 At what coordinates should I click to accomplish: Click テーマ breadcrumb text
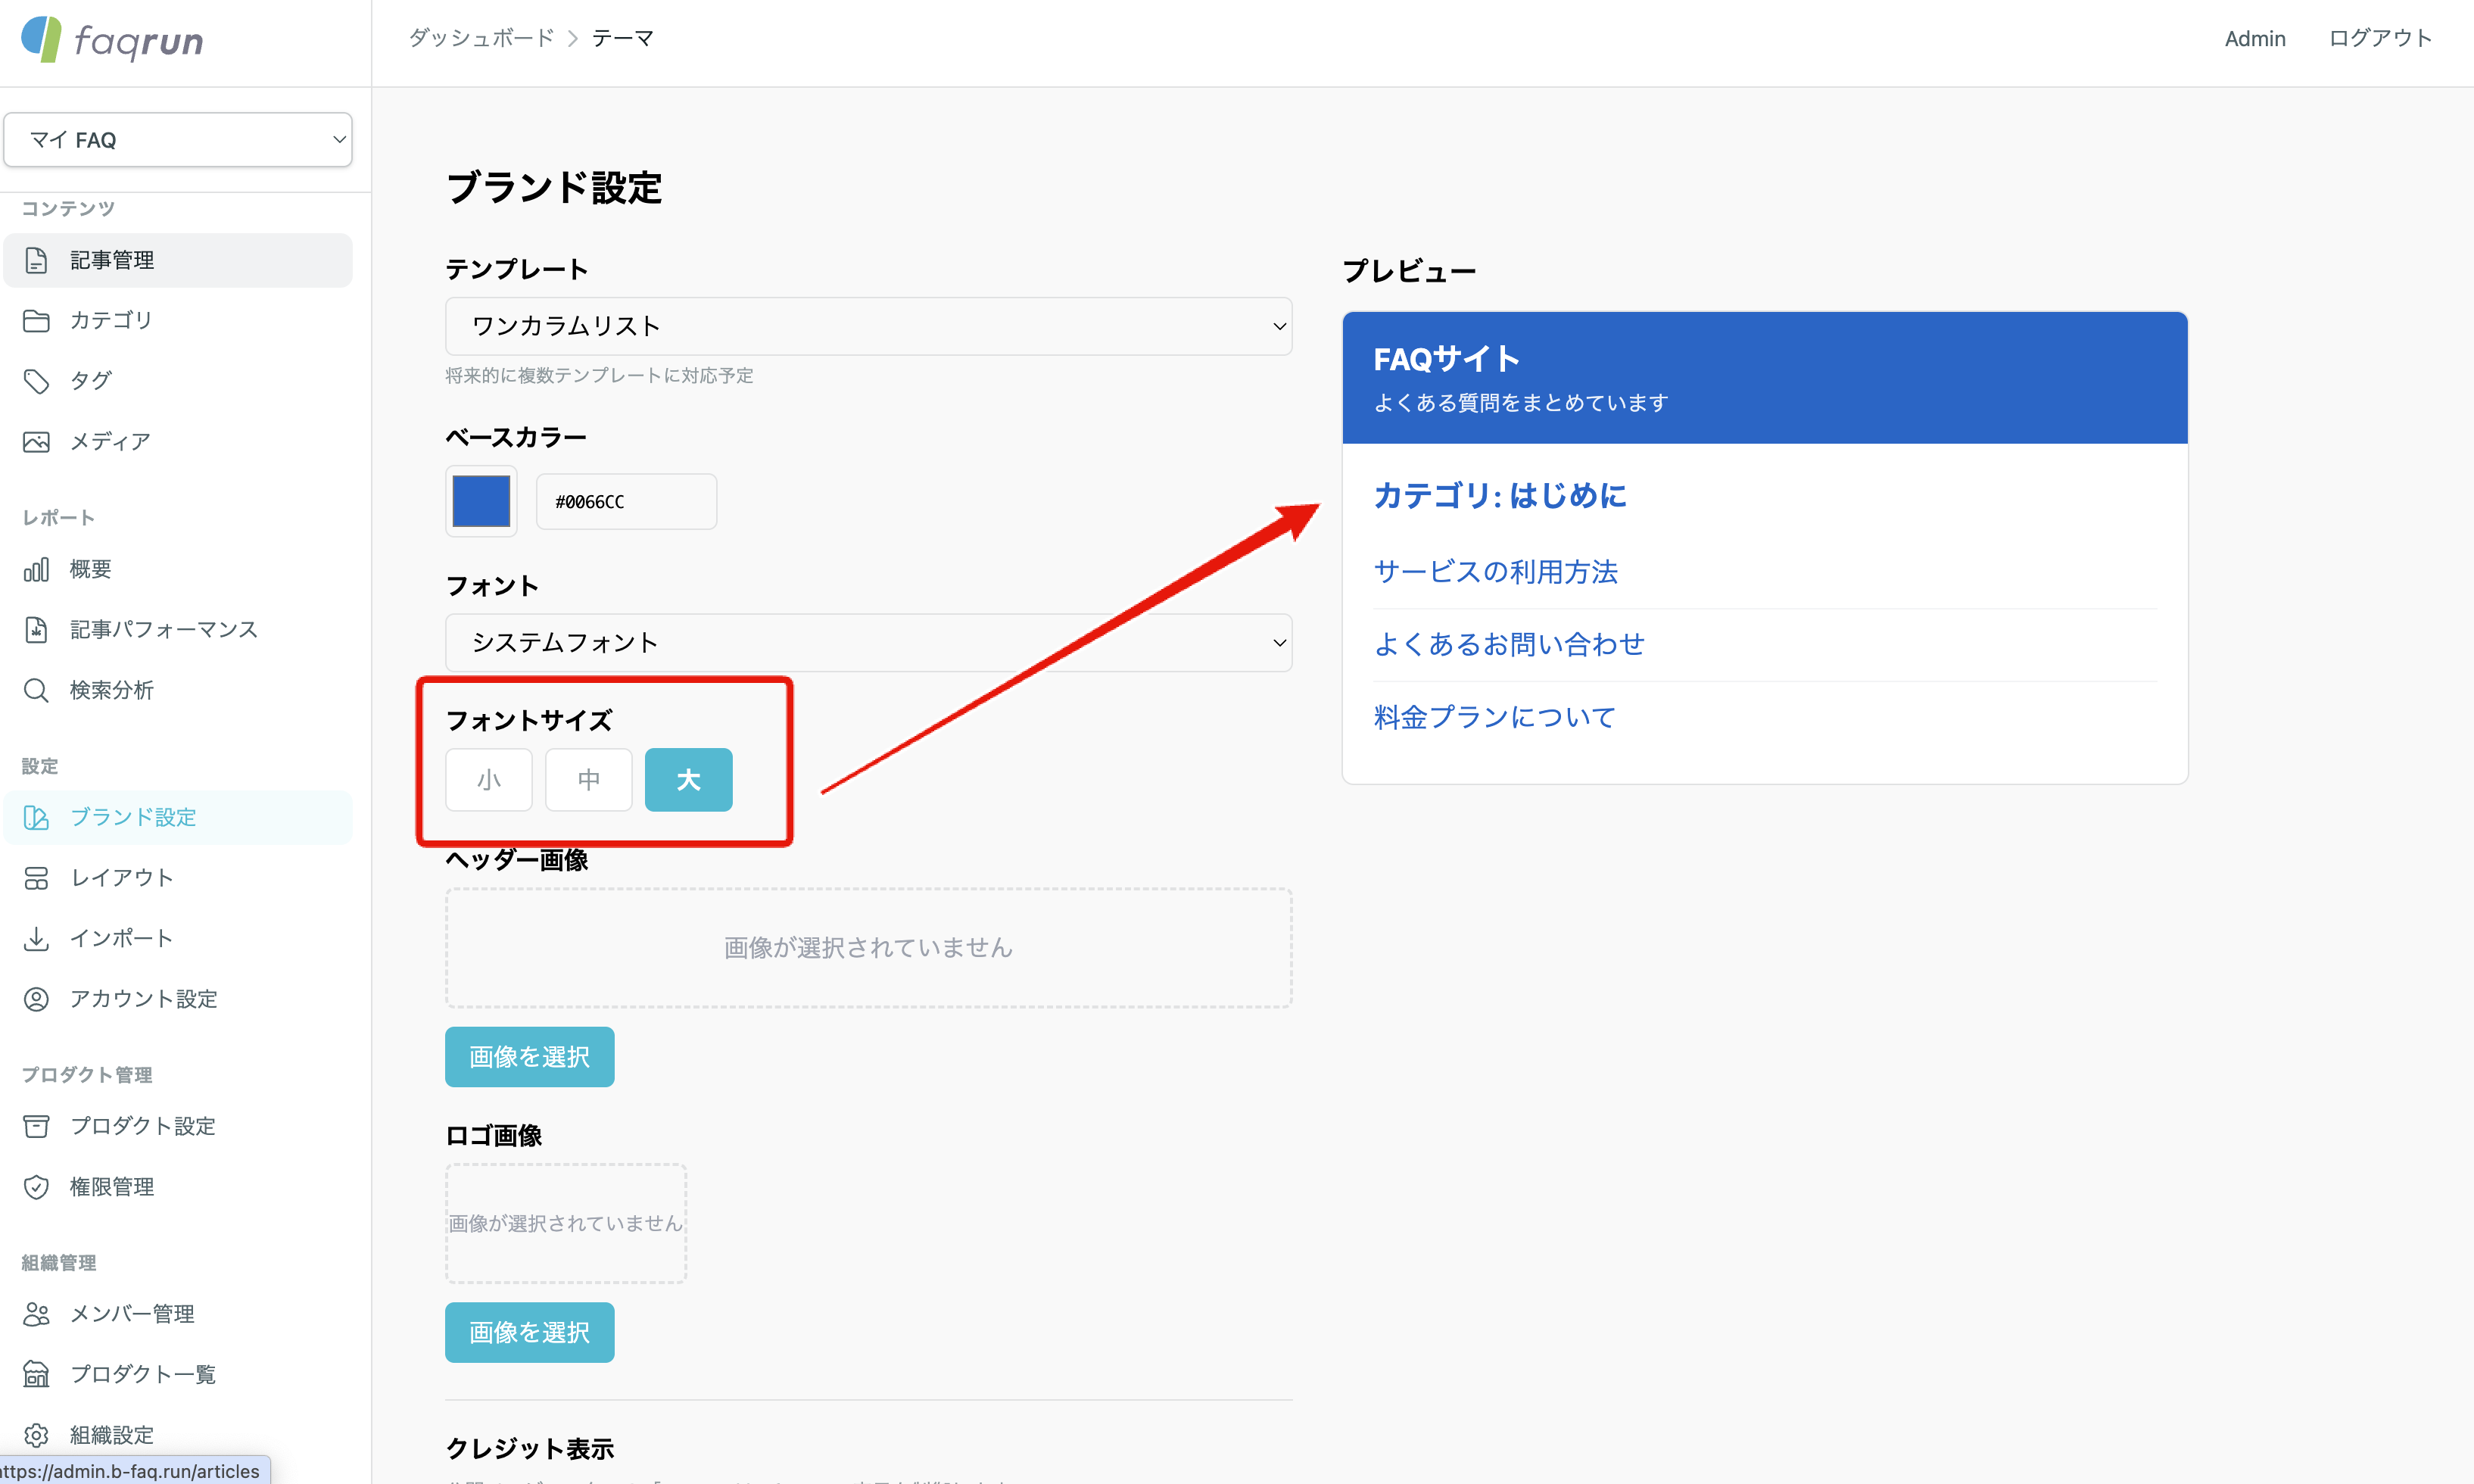(623, 38)
